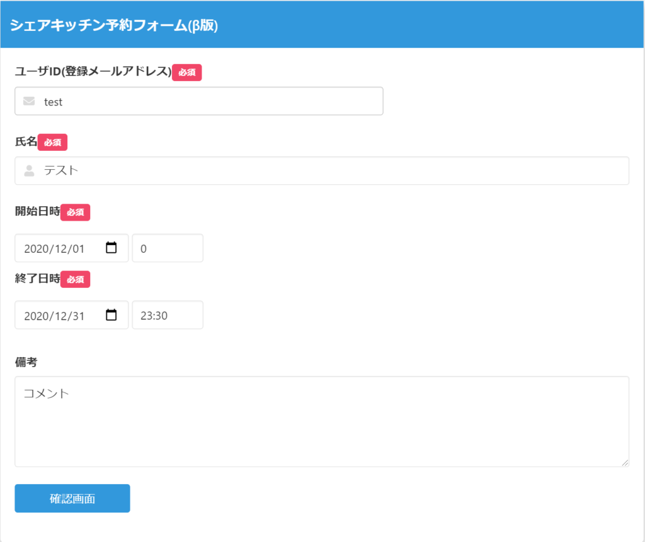Image resolution: width=645 pixels, height=542 pixels.
Task: Focus the name field with placeholder テスト
Action: click(x=322, y=170)
